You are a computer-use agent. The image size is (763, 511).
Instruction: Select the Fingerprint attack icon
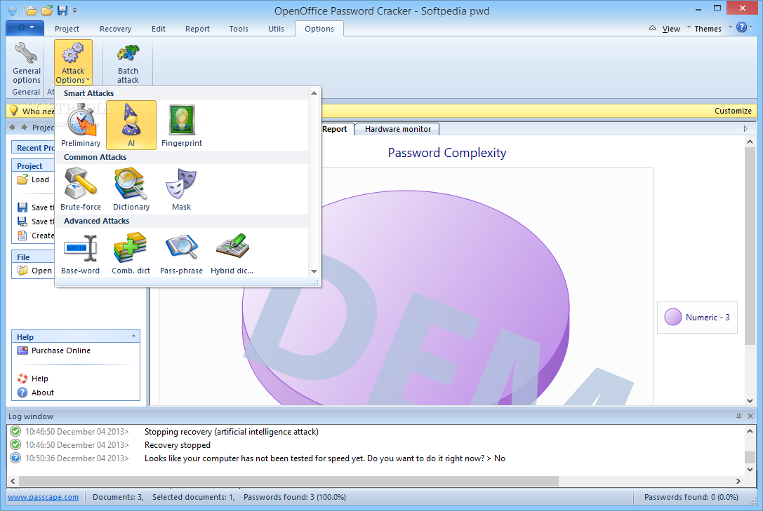pyautogui.click(x=182, y=125)
